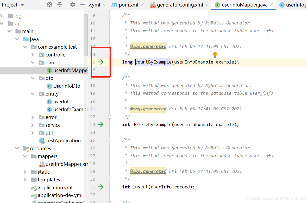Image resolution: width=307 pixels, height=203 pixels.
Task: Collapse the java source folder
Action: 17,39
